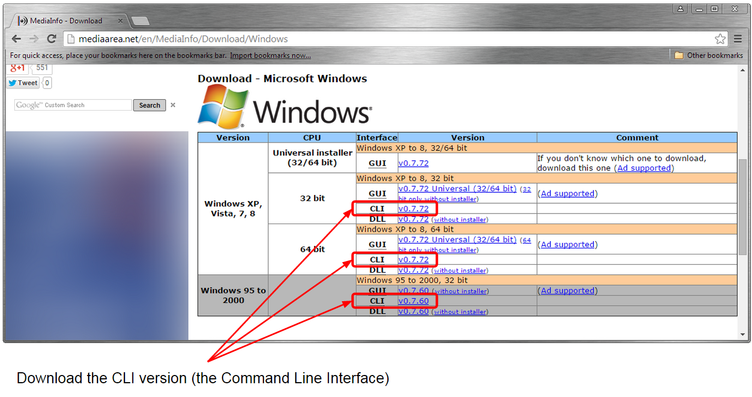Download the 32 bit GUI v0.7.72 Universal
The image size is (752, 397).
pos(457,188)
